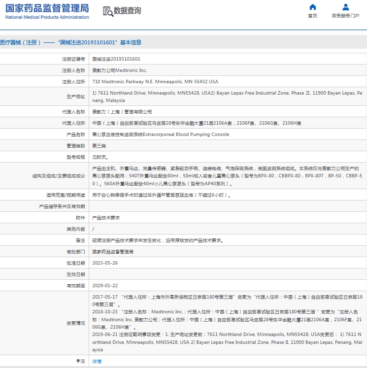This screenshot has height=369, width=367.
Task: Click National Medical Products Administration subtitle
Action: point(47,17)
